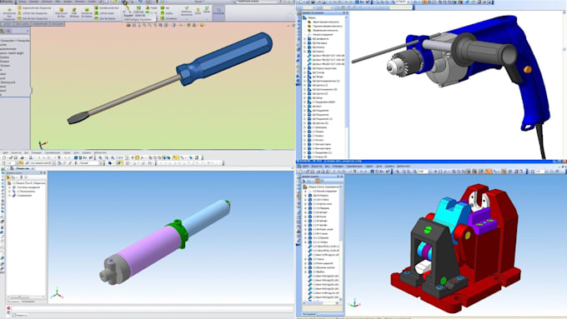Select Фронтальная плоскость in drill window tree
Viewport: 567px width, 319px height.
coord(326,22)
